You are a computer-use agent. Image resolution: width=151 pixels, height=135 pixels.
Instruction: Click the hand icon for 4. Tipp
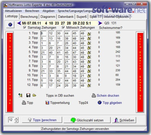pos(89,48)
